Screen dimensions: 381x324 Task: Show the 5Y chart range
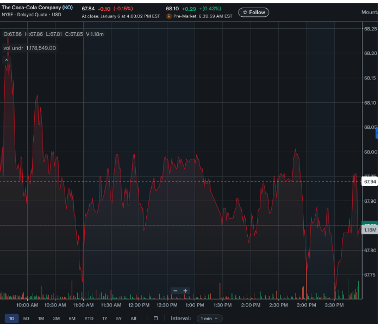tap(118, 318)
